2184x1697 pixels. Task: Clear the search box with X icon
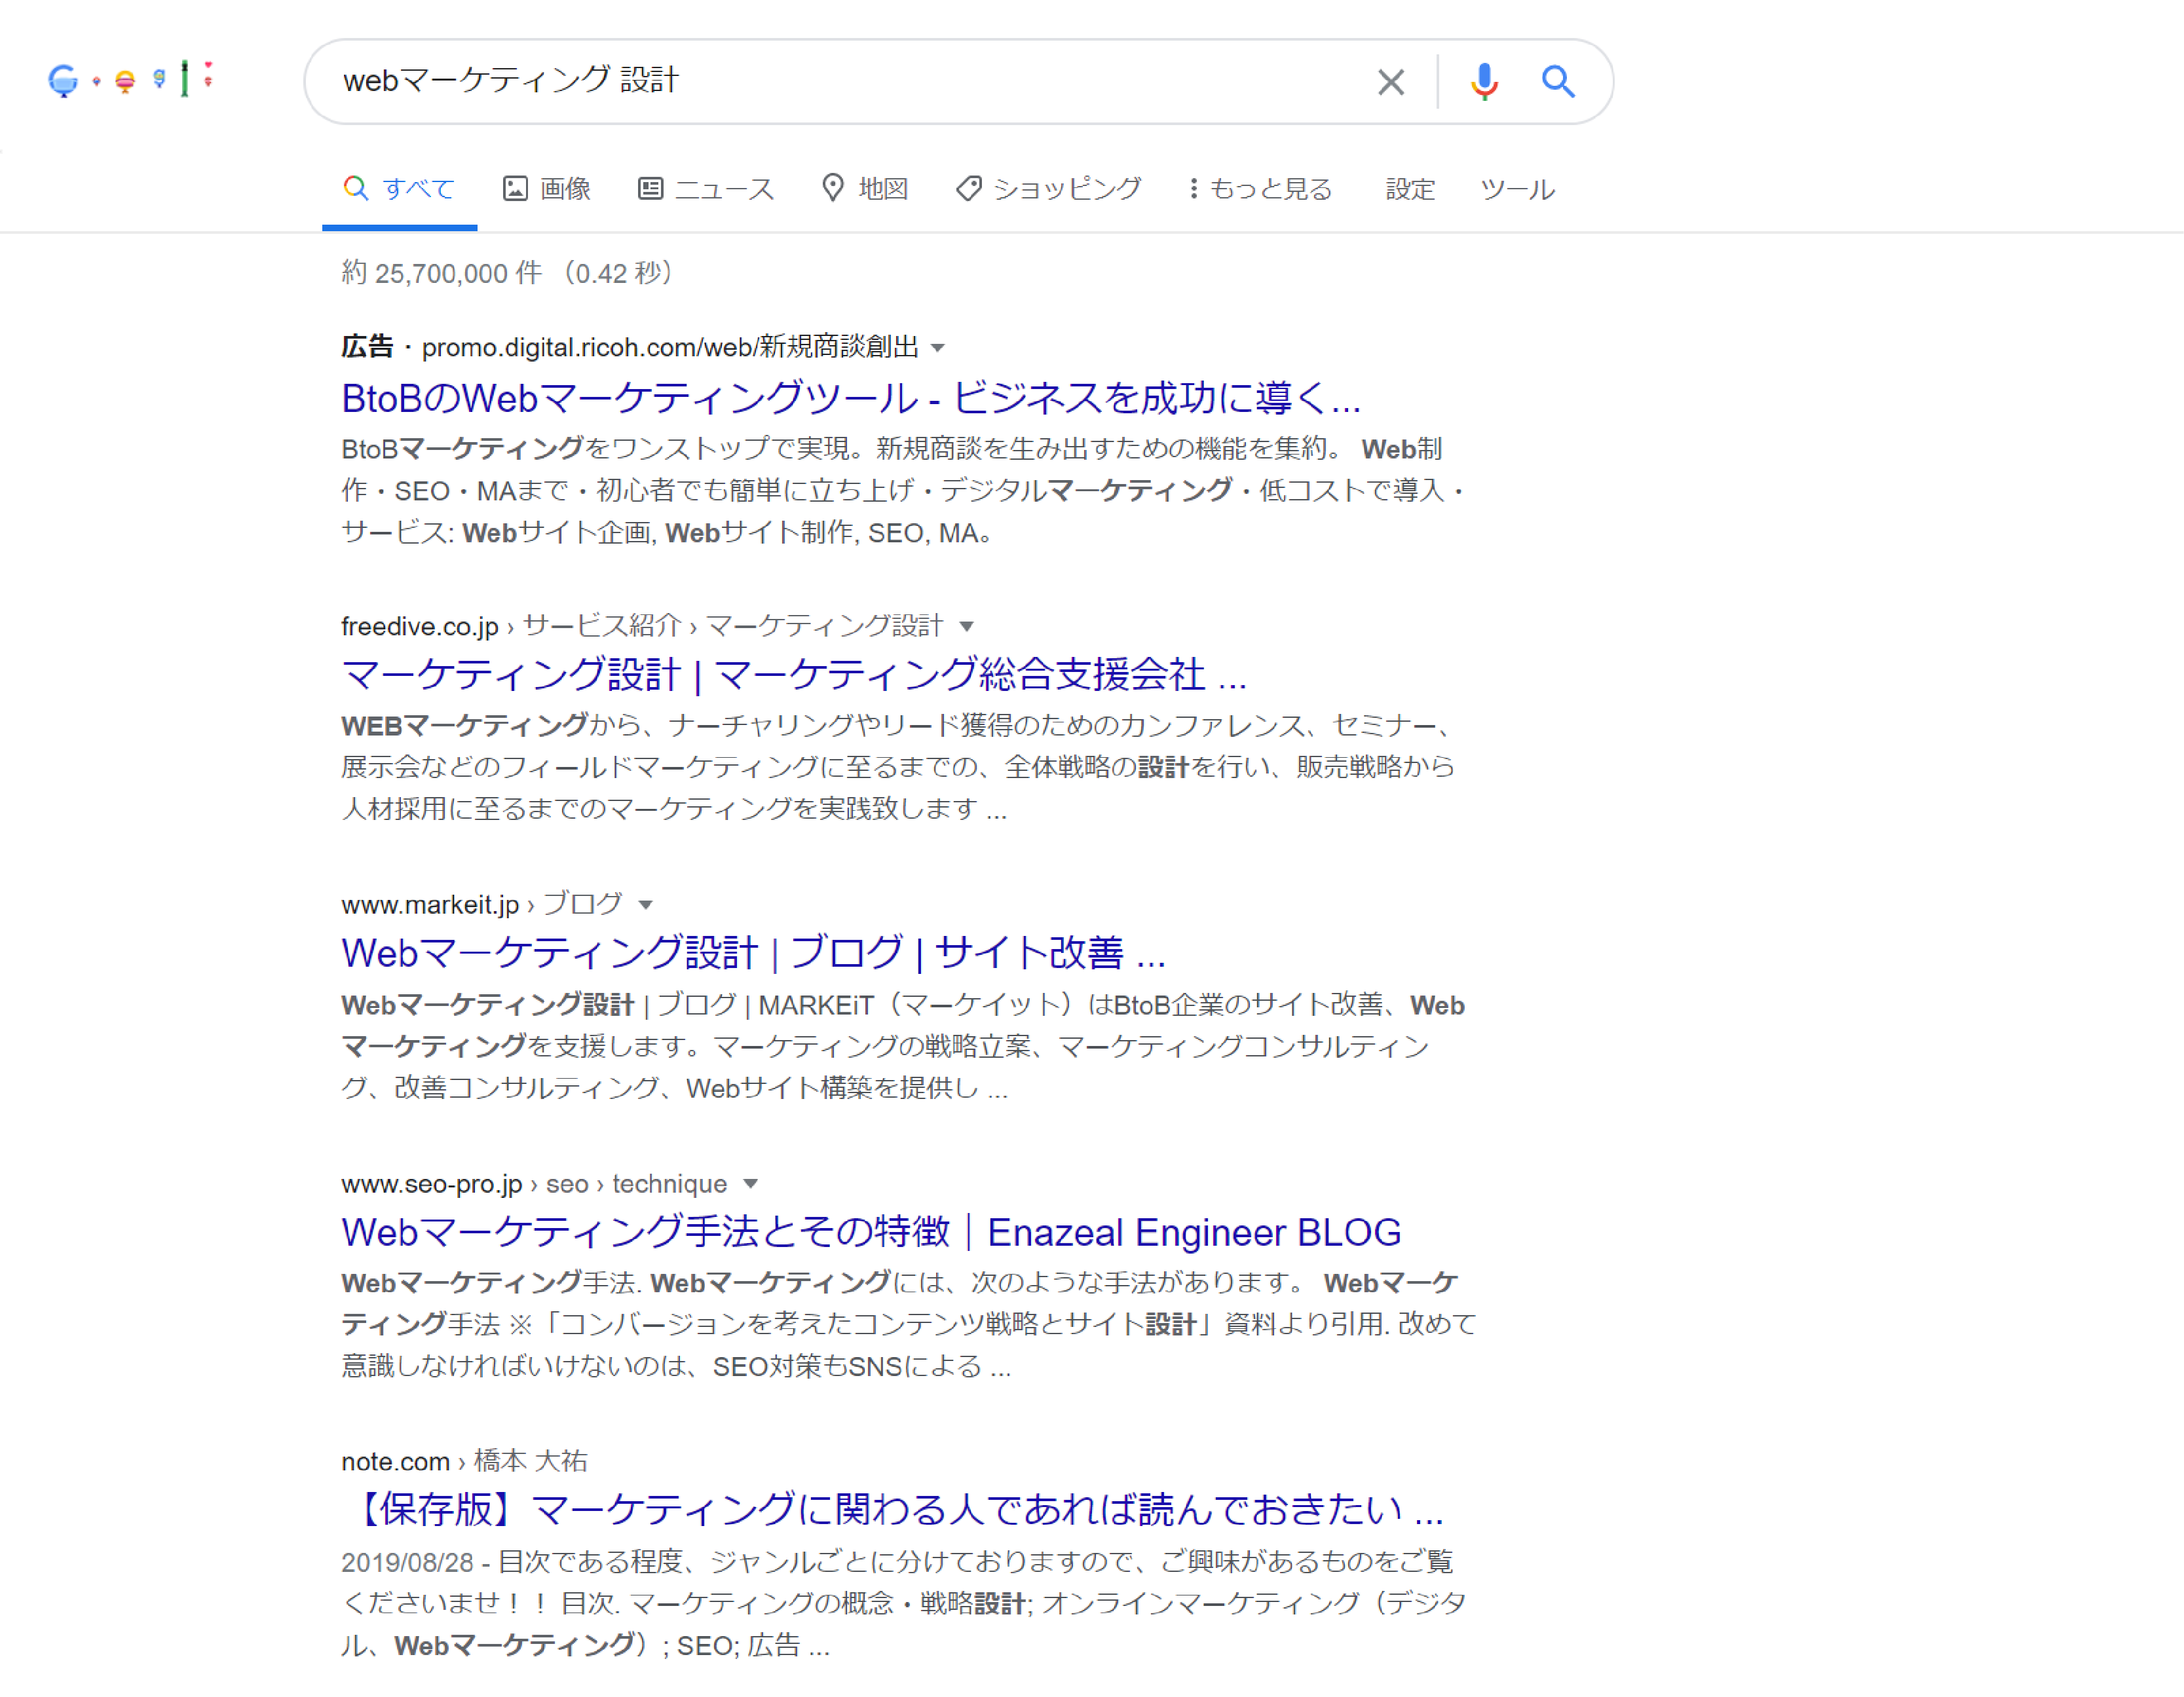click(1390, 82)
